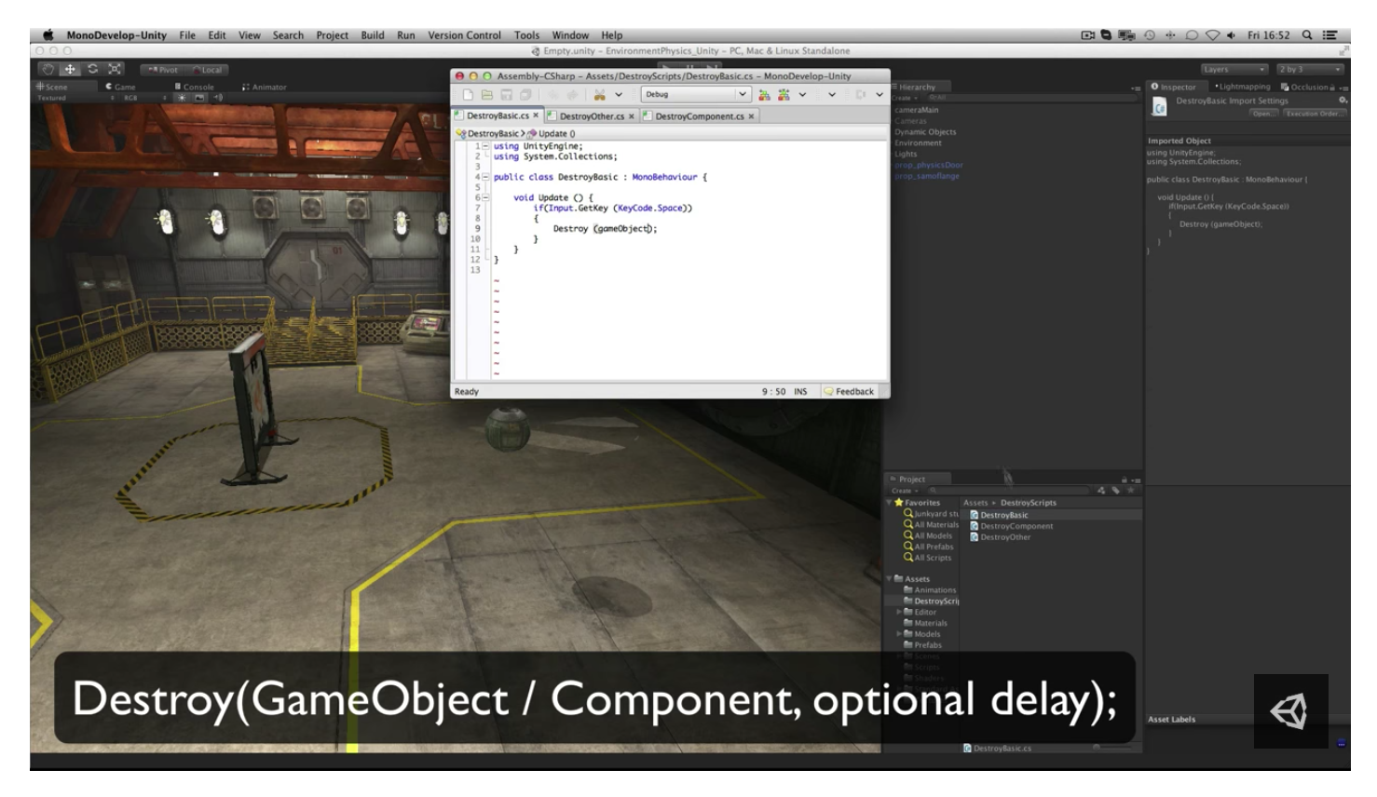Click the Execution Order... button
Screen dimensions: 1377x797
pos(1314,114)
